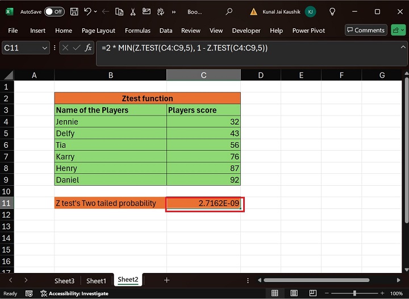
Task: Click the Redo arrow icon
Action: pyautogui.click(x=106, y=12)
